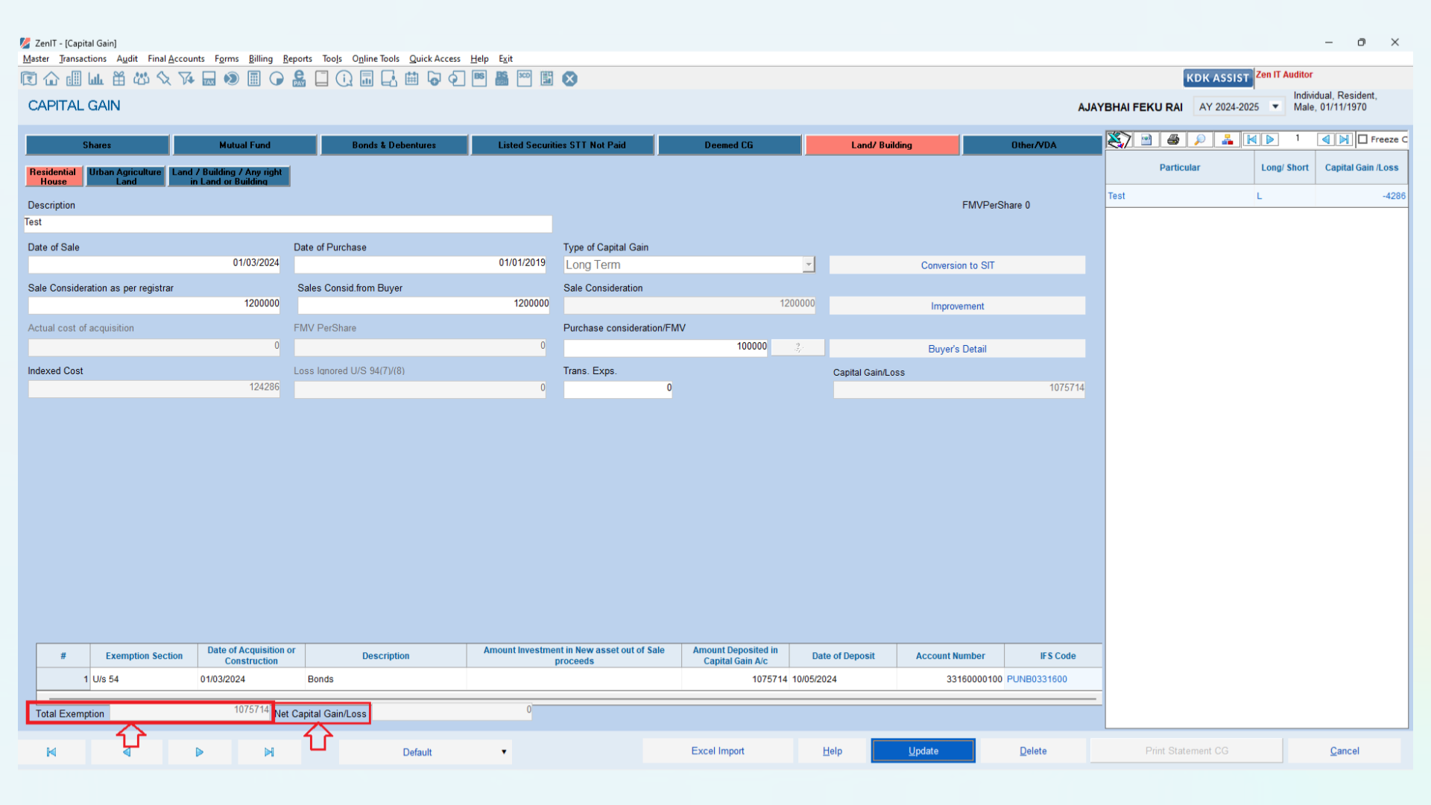Click the magnifier search icon in list panel

pos(1200,139)
